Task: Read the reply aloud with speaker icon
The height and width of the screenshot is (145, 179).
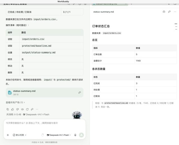Action: point(23,109)
